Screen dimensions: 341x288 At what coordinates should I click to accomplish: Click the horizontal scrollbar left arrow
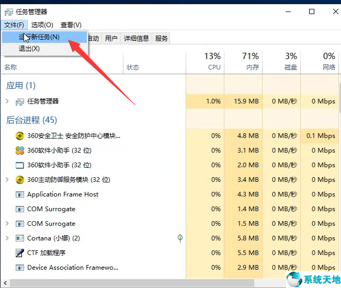click(x=5, y=283)
